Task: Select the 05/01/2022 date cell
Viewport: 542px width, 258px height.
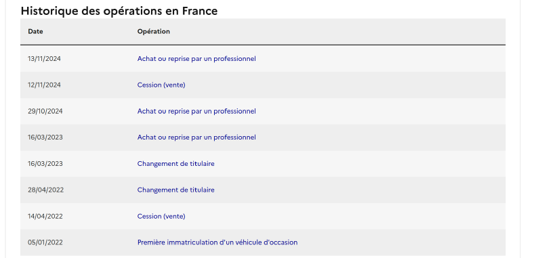Action: click(x=45, y=242)
